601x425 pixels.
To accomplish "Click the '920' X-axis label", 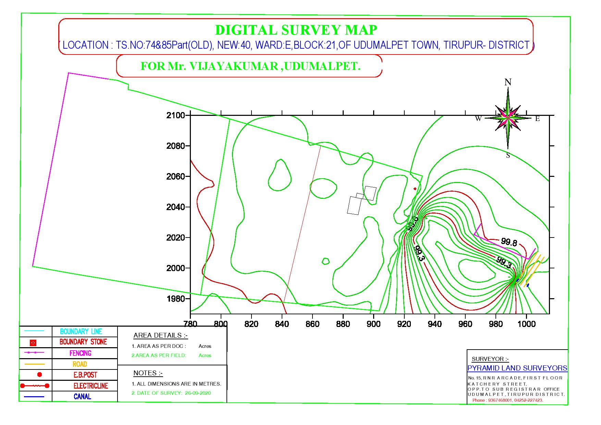I will coord(404,324).
